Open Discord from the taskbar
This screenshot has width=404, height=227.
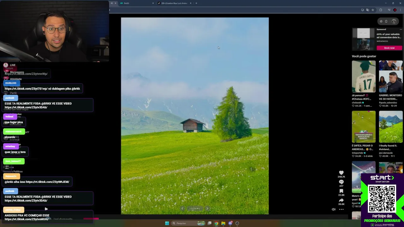click(230, 223)
